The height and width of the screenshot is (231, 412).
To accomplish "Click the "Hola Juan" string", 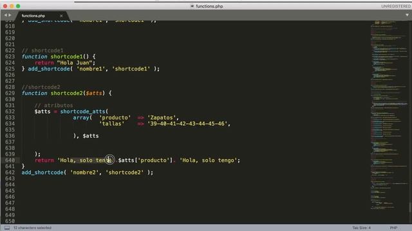I will coord(75,63).
